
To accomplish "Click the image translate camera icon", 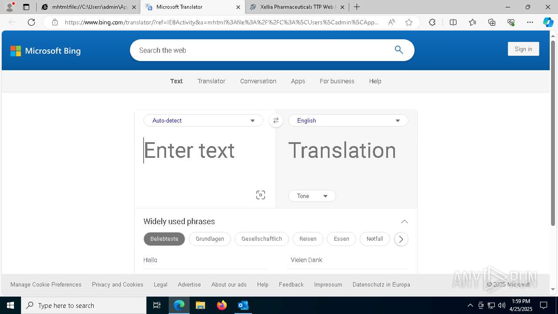I will click(261, 195).
